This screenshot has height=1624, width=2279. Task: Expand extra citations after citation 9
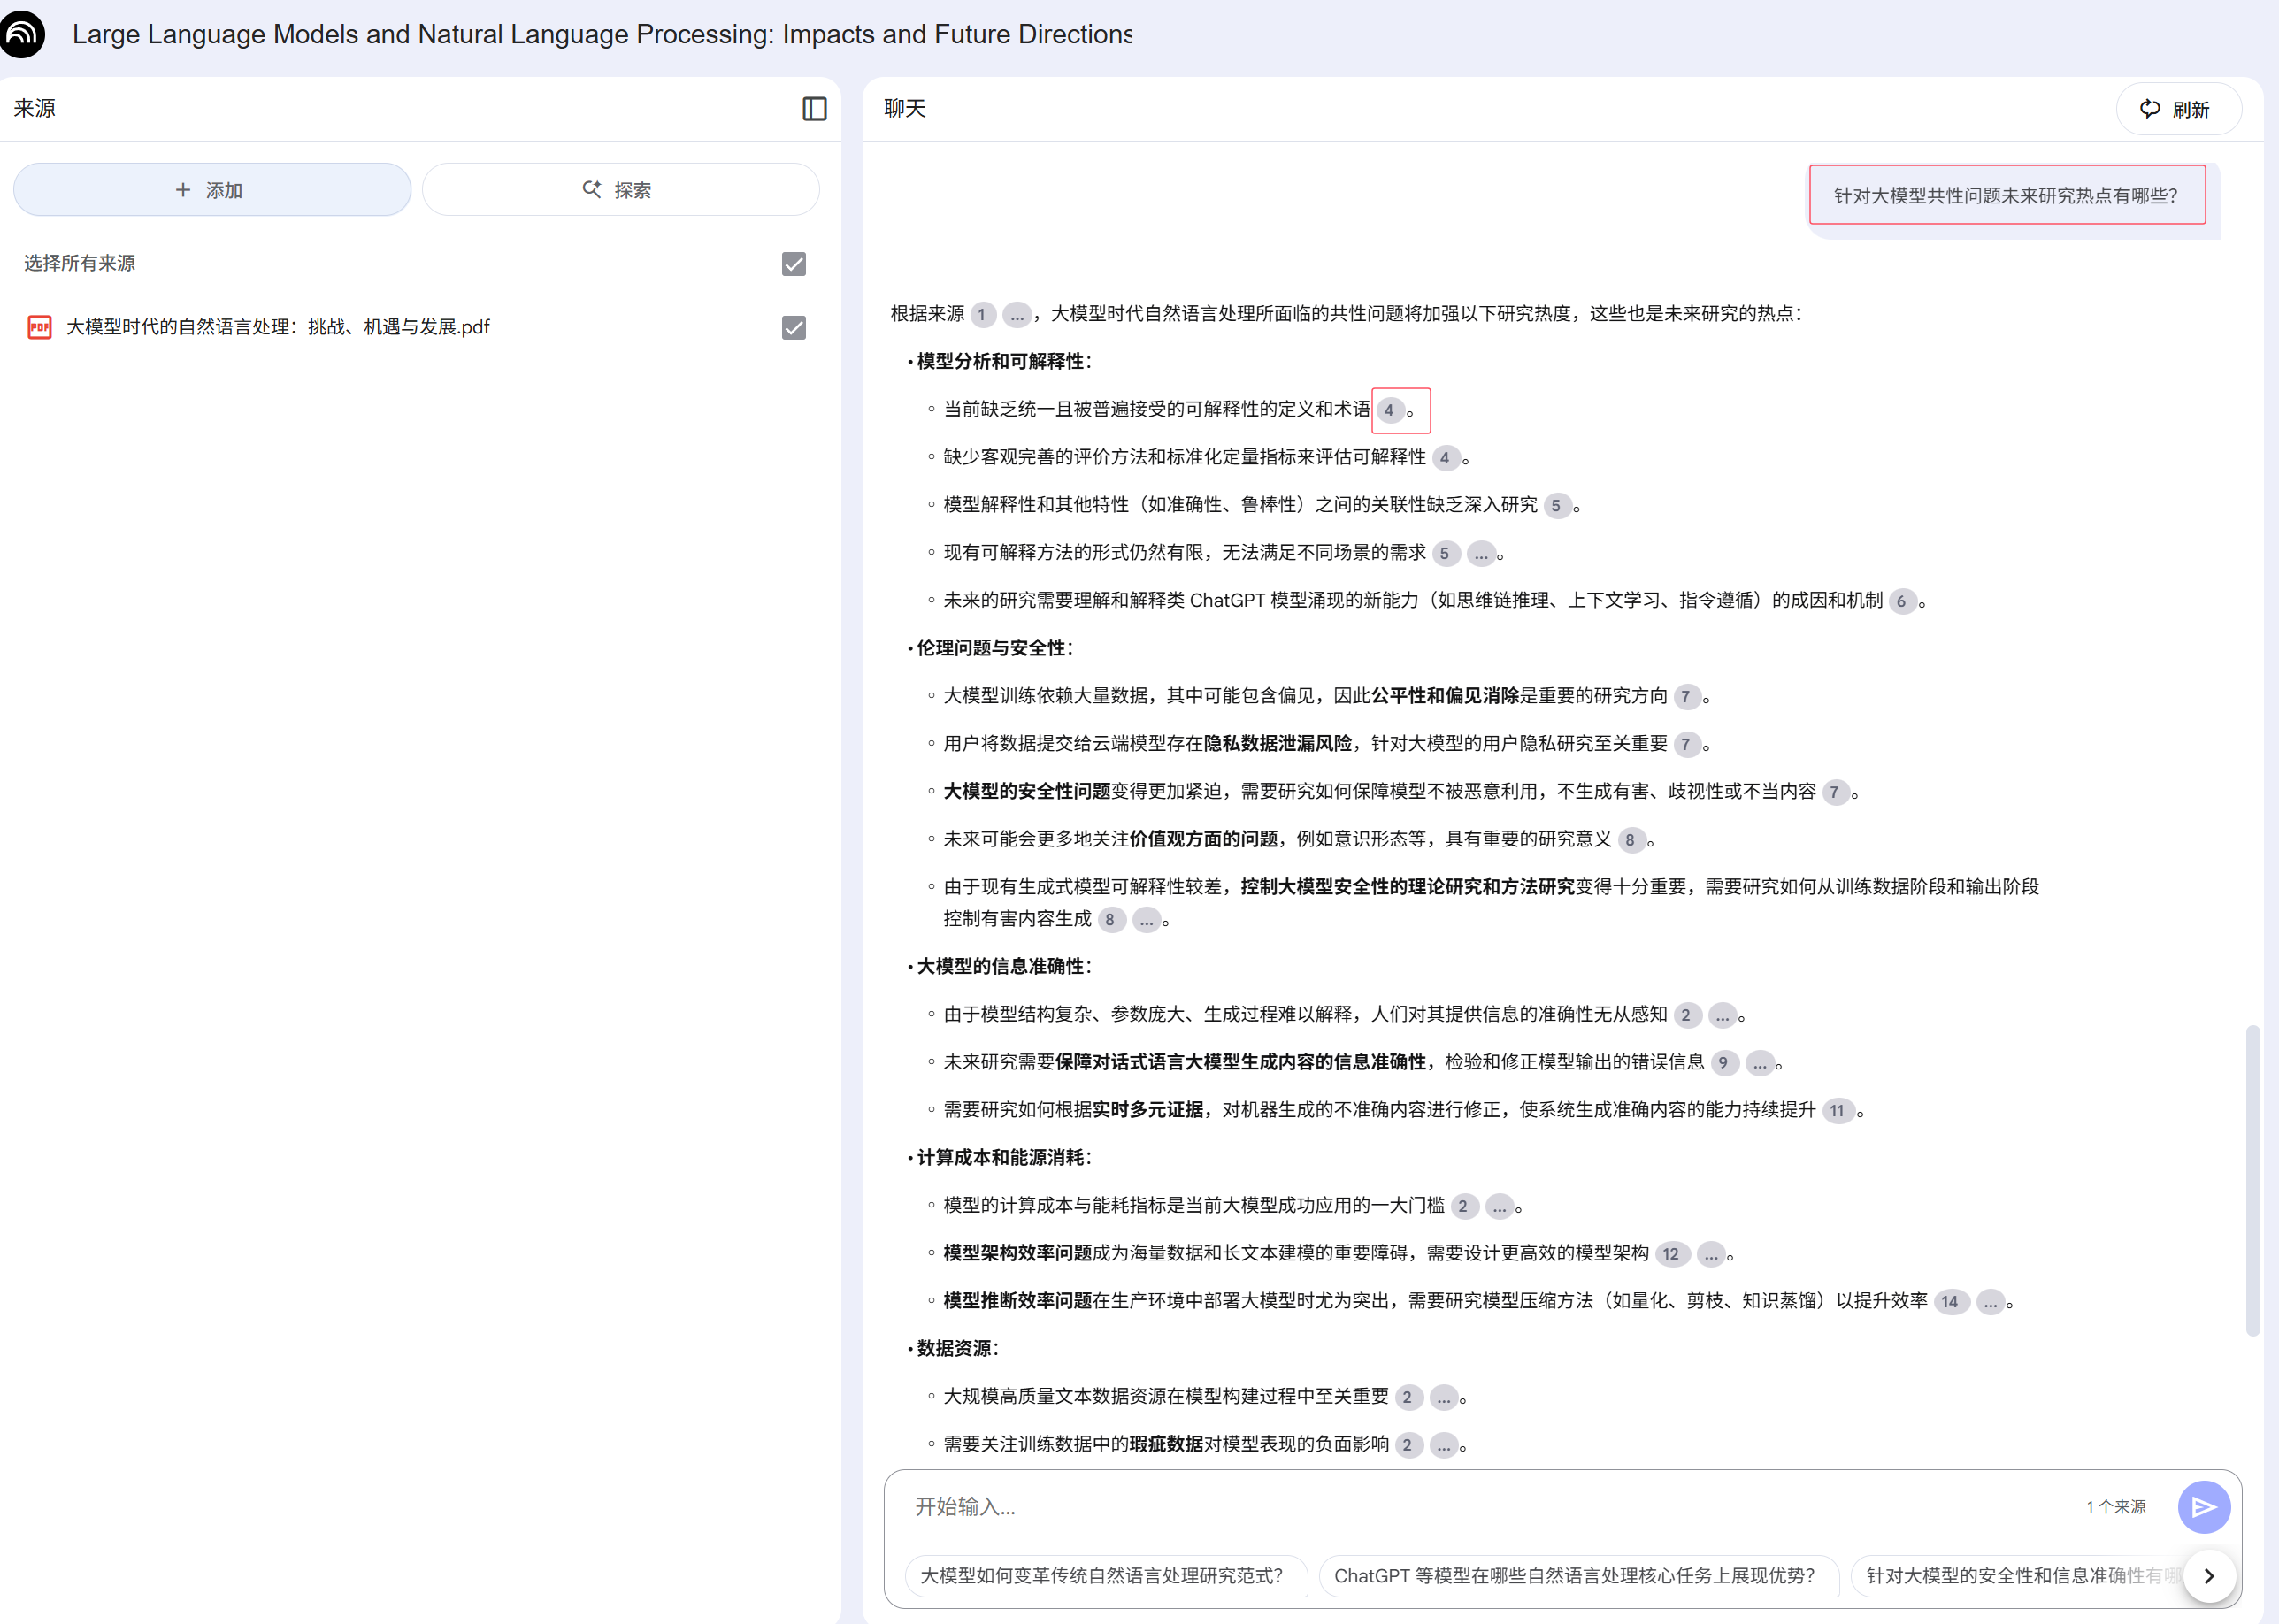pos(1759,1063)
